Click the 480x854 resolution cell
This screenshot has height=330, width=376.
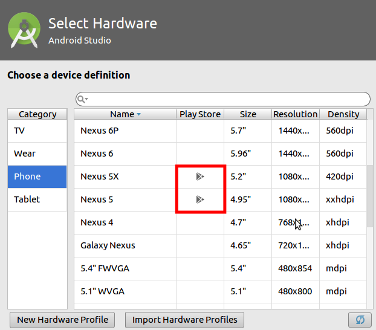click(x=295, y=268)
